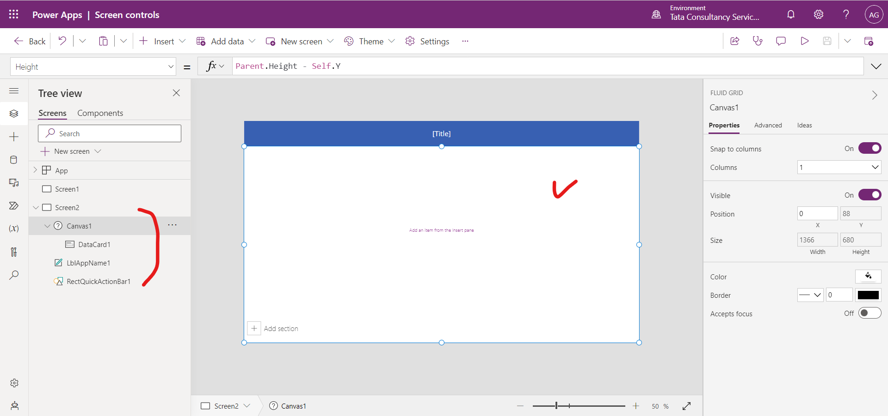Collapse the Screen2 tree item
The width and height of the screenshot is (888, 416).
click(x=36, y=207)
